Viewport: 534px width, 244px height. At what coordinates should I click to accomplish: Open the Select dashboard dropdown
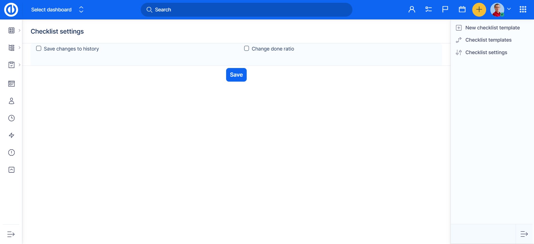[57, 10]
